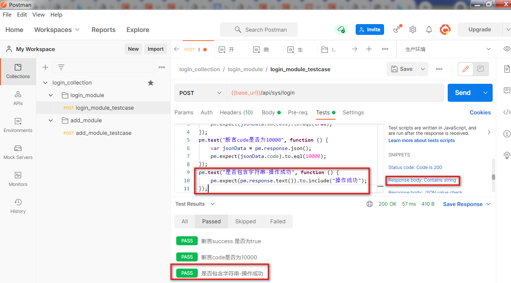Open the Code snippet icon in the right sidebar
This screenshot has width=511, height=283.
pyautogui.click(x=507, y=112)
